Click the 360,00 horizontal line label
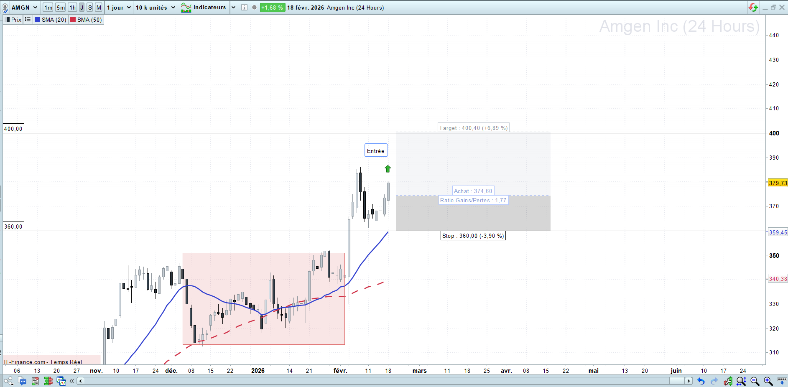The height and width of the screenshot is (387, 788). pyautogui.click(x=13, y=227)
